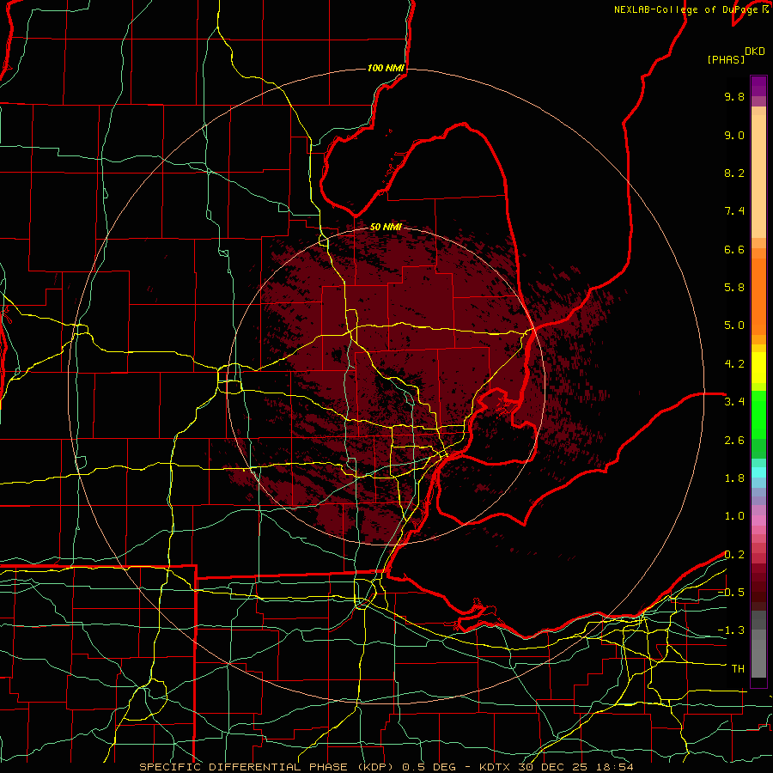Image resolution: width=773 pixels, height=773 pixels.
Task: Click the 3.4 value on the color scale
Action: click(x=734, y=402)
